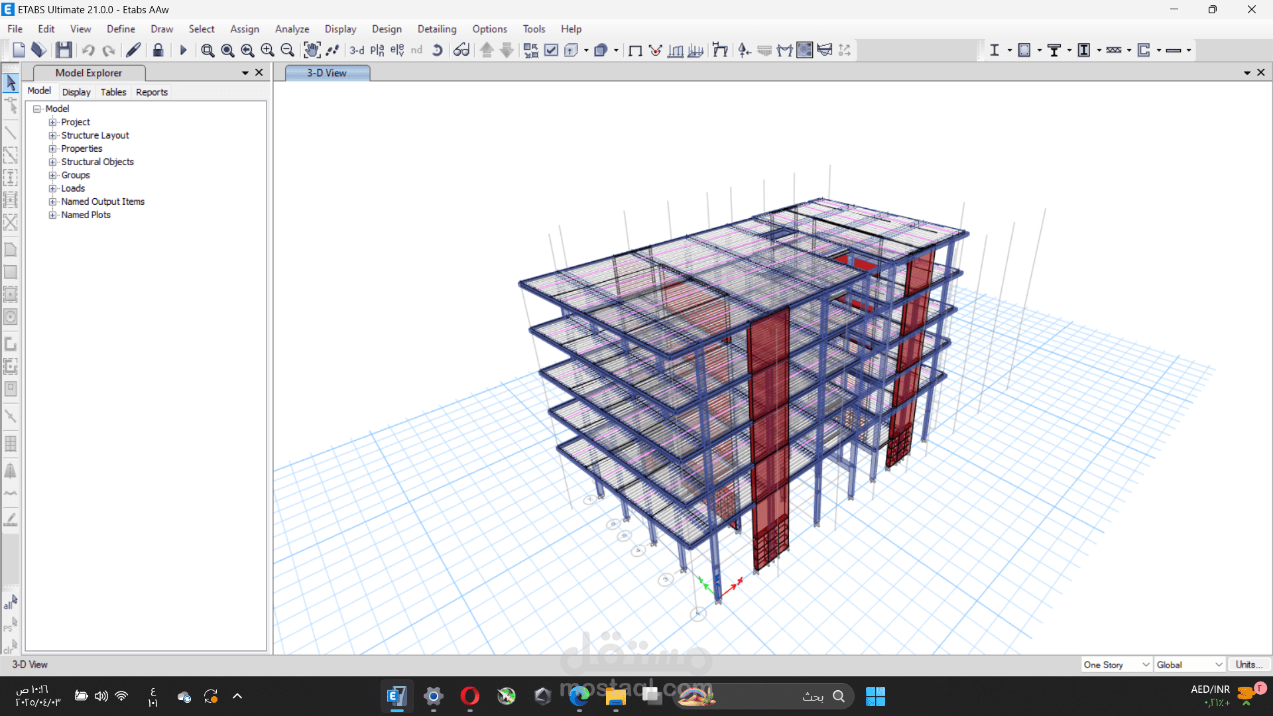Click the rotate 3D view icon
Image resolution: width=1273 pixels, height=716 pixels.
(437, 50)
